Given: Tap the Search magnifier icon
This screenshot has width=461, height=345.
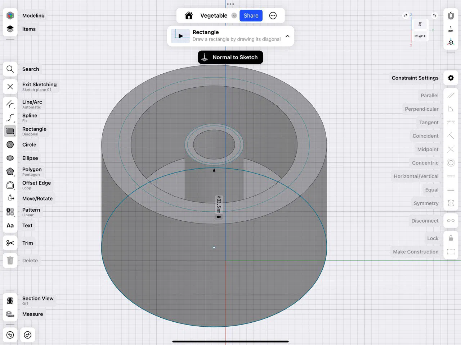Looking at the screenshot, I should tap(10, 69).
